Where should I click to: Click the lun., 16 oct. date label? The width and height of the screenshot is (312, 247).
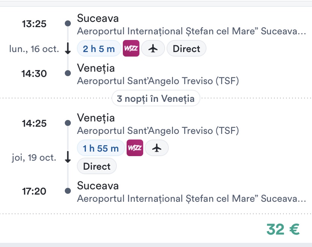(34, 49)
